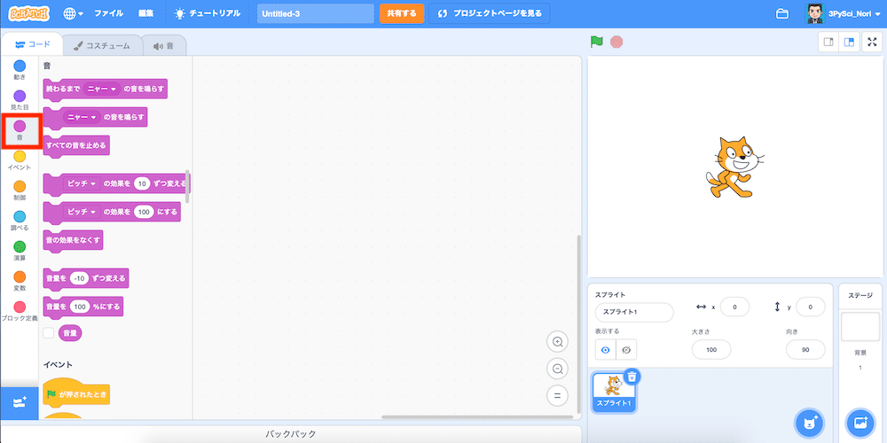
Task: Select the スプライト1 sprite thumbnail
Action: click(x=614, y=392)
